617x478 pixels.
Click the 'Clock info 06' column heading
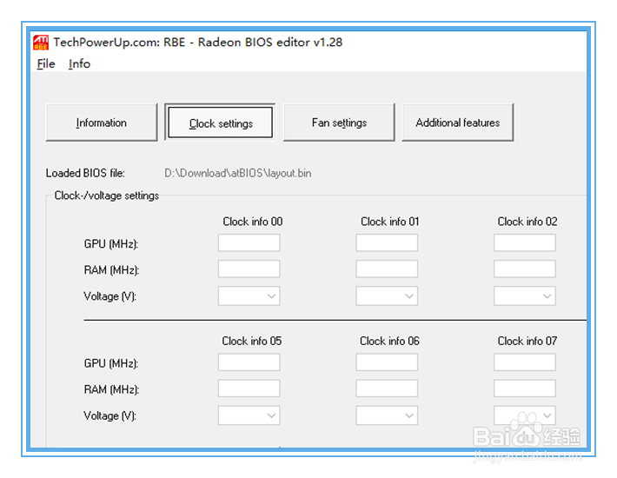coord(389,341)
